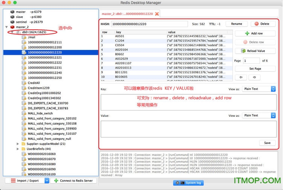Click the master server connection icon
283x190 pixels.
click(12, 12)
